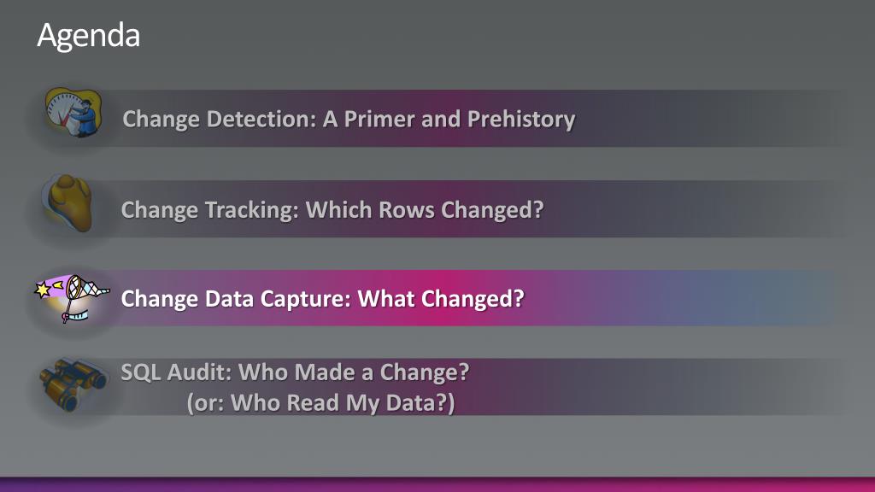Open "Change Detection: A Primer and Prehistory" item
Image resolution: width=875 pixels, height=492 pixels.
(x=349, y=119)
